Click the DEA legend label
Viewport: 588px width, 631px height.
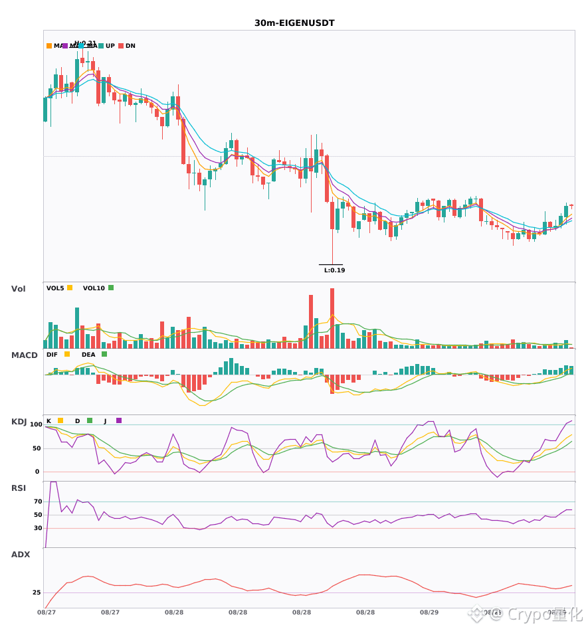[x=88, y=355]
